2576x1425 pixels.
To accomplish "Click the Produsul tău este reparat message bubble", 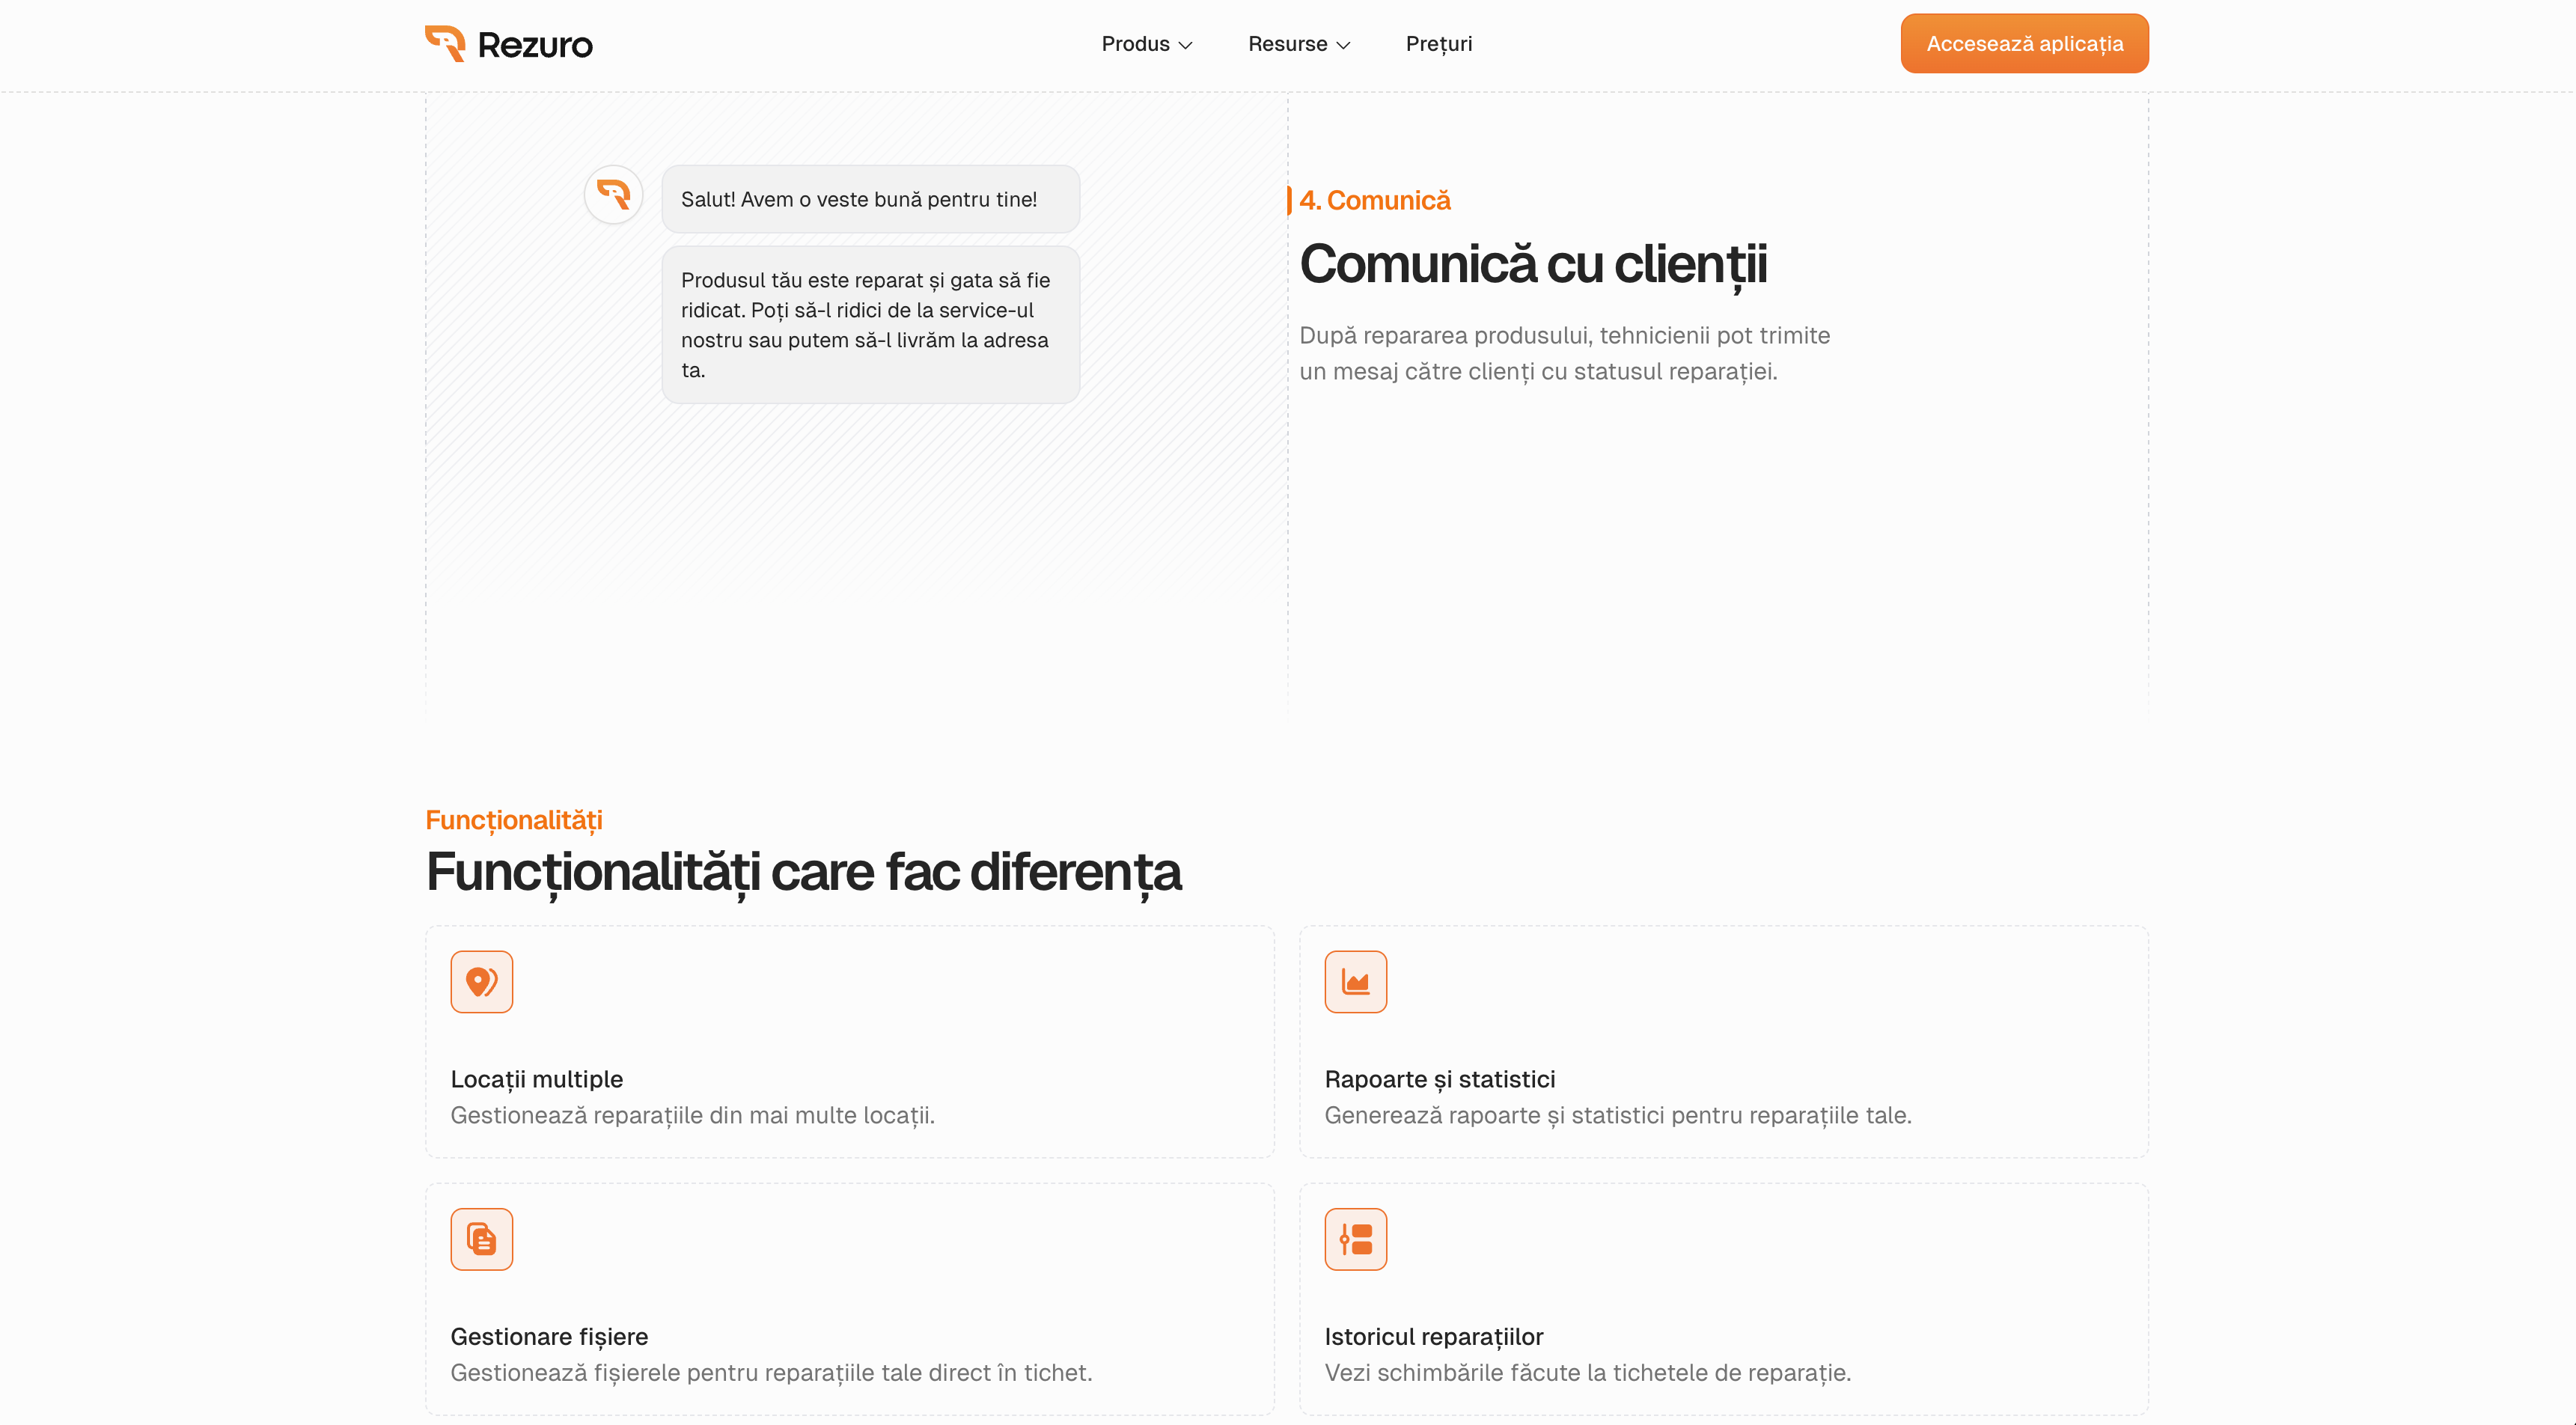I will coord(870,325).
